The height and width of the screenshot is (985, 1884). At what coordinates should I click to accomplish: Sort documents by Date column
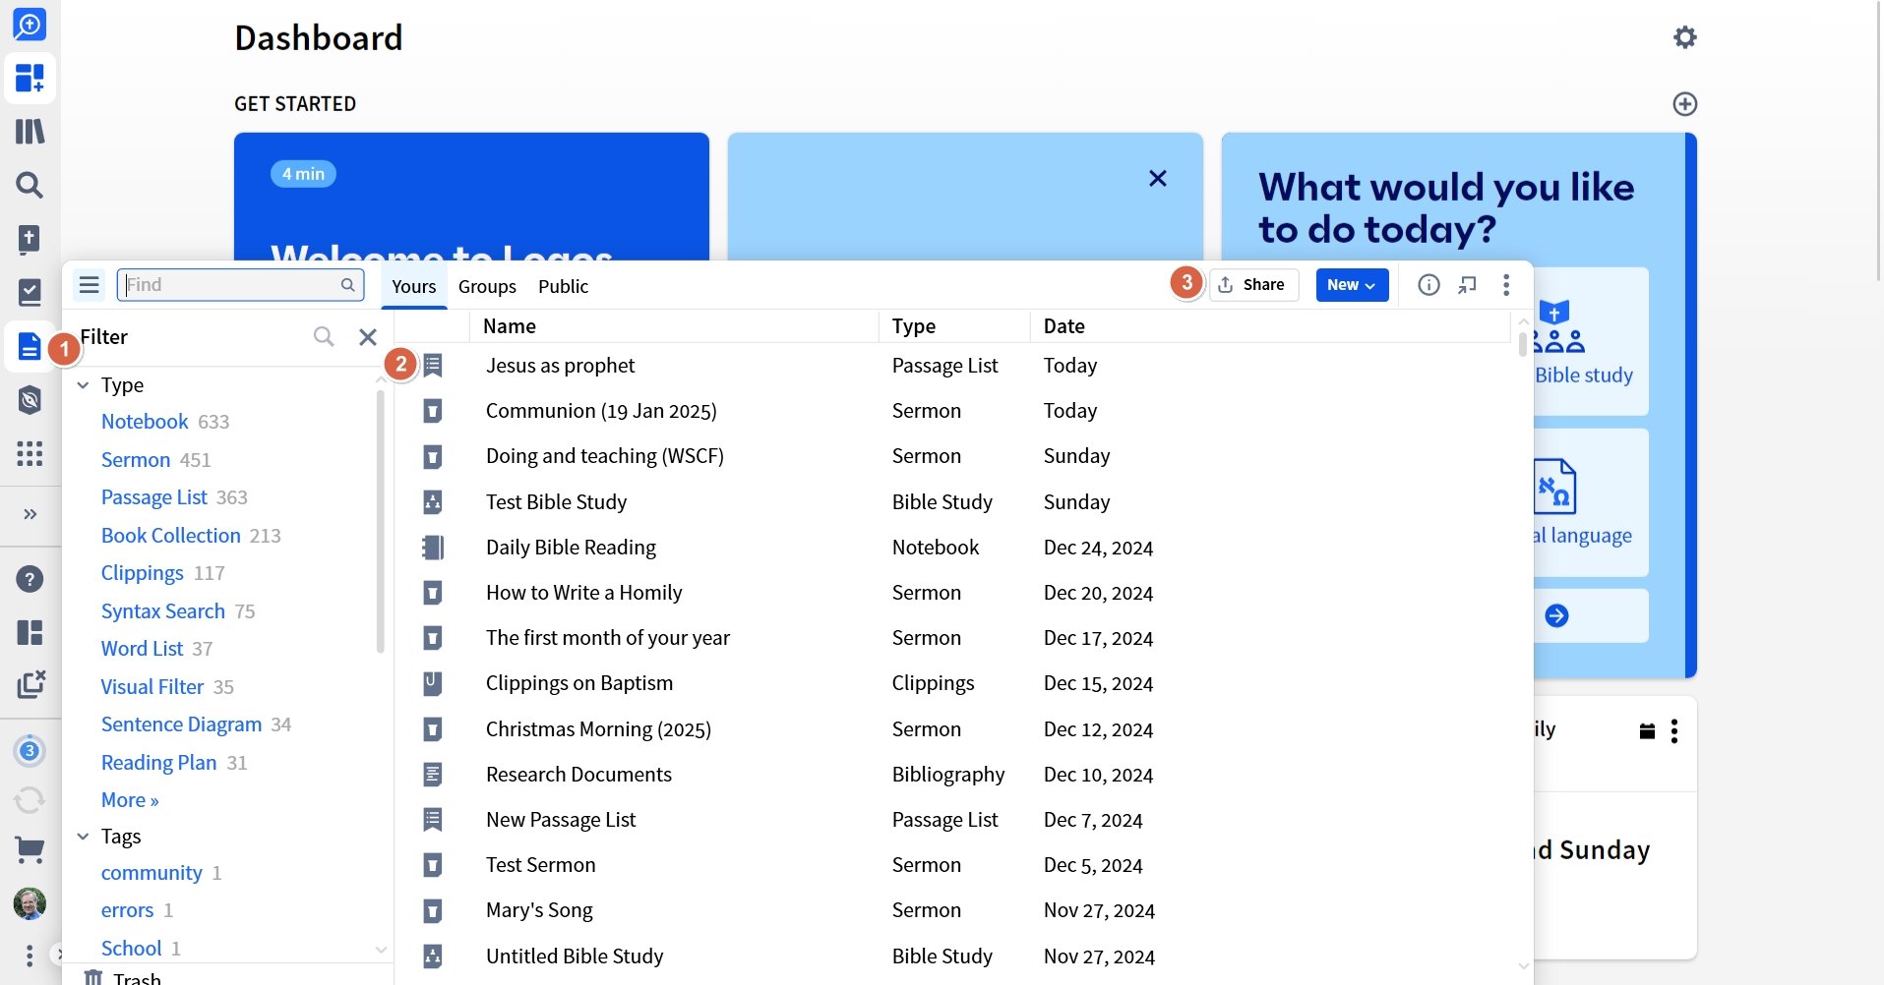coord(1064,326)
